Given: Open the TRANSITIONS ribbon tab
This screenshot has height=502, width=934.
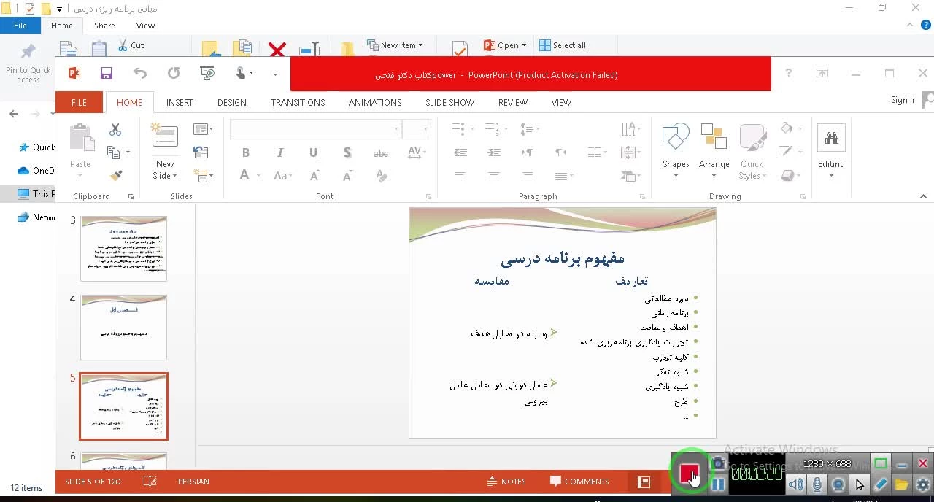Looking at the screenshot, I should pyautogui.click(x=298, y=103).
